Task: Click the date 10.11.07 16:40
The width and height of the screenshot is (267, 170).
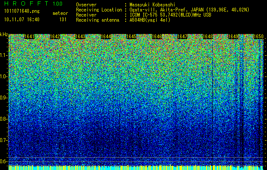Action: pos(22,19)
